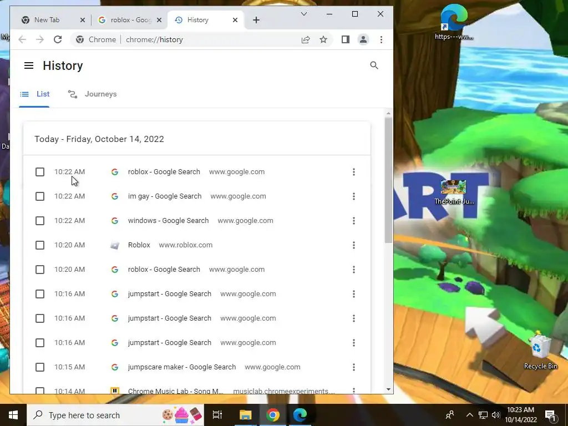Check the im gay Google Search entry

[x=40, y=196]
